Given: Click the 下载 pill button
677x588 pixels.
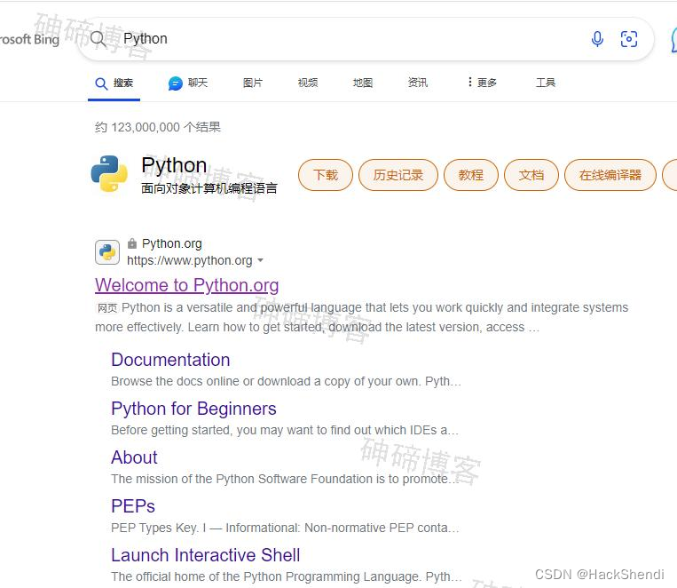Looking at the screenshot, I should 326,175.
